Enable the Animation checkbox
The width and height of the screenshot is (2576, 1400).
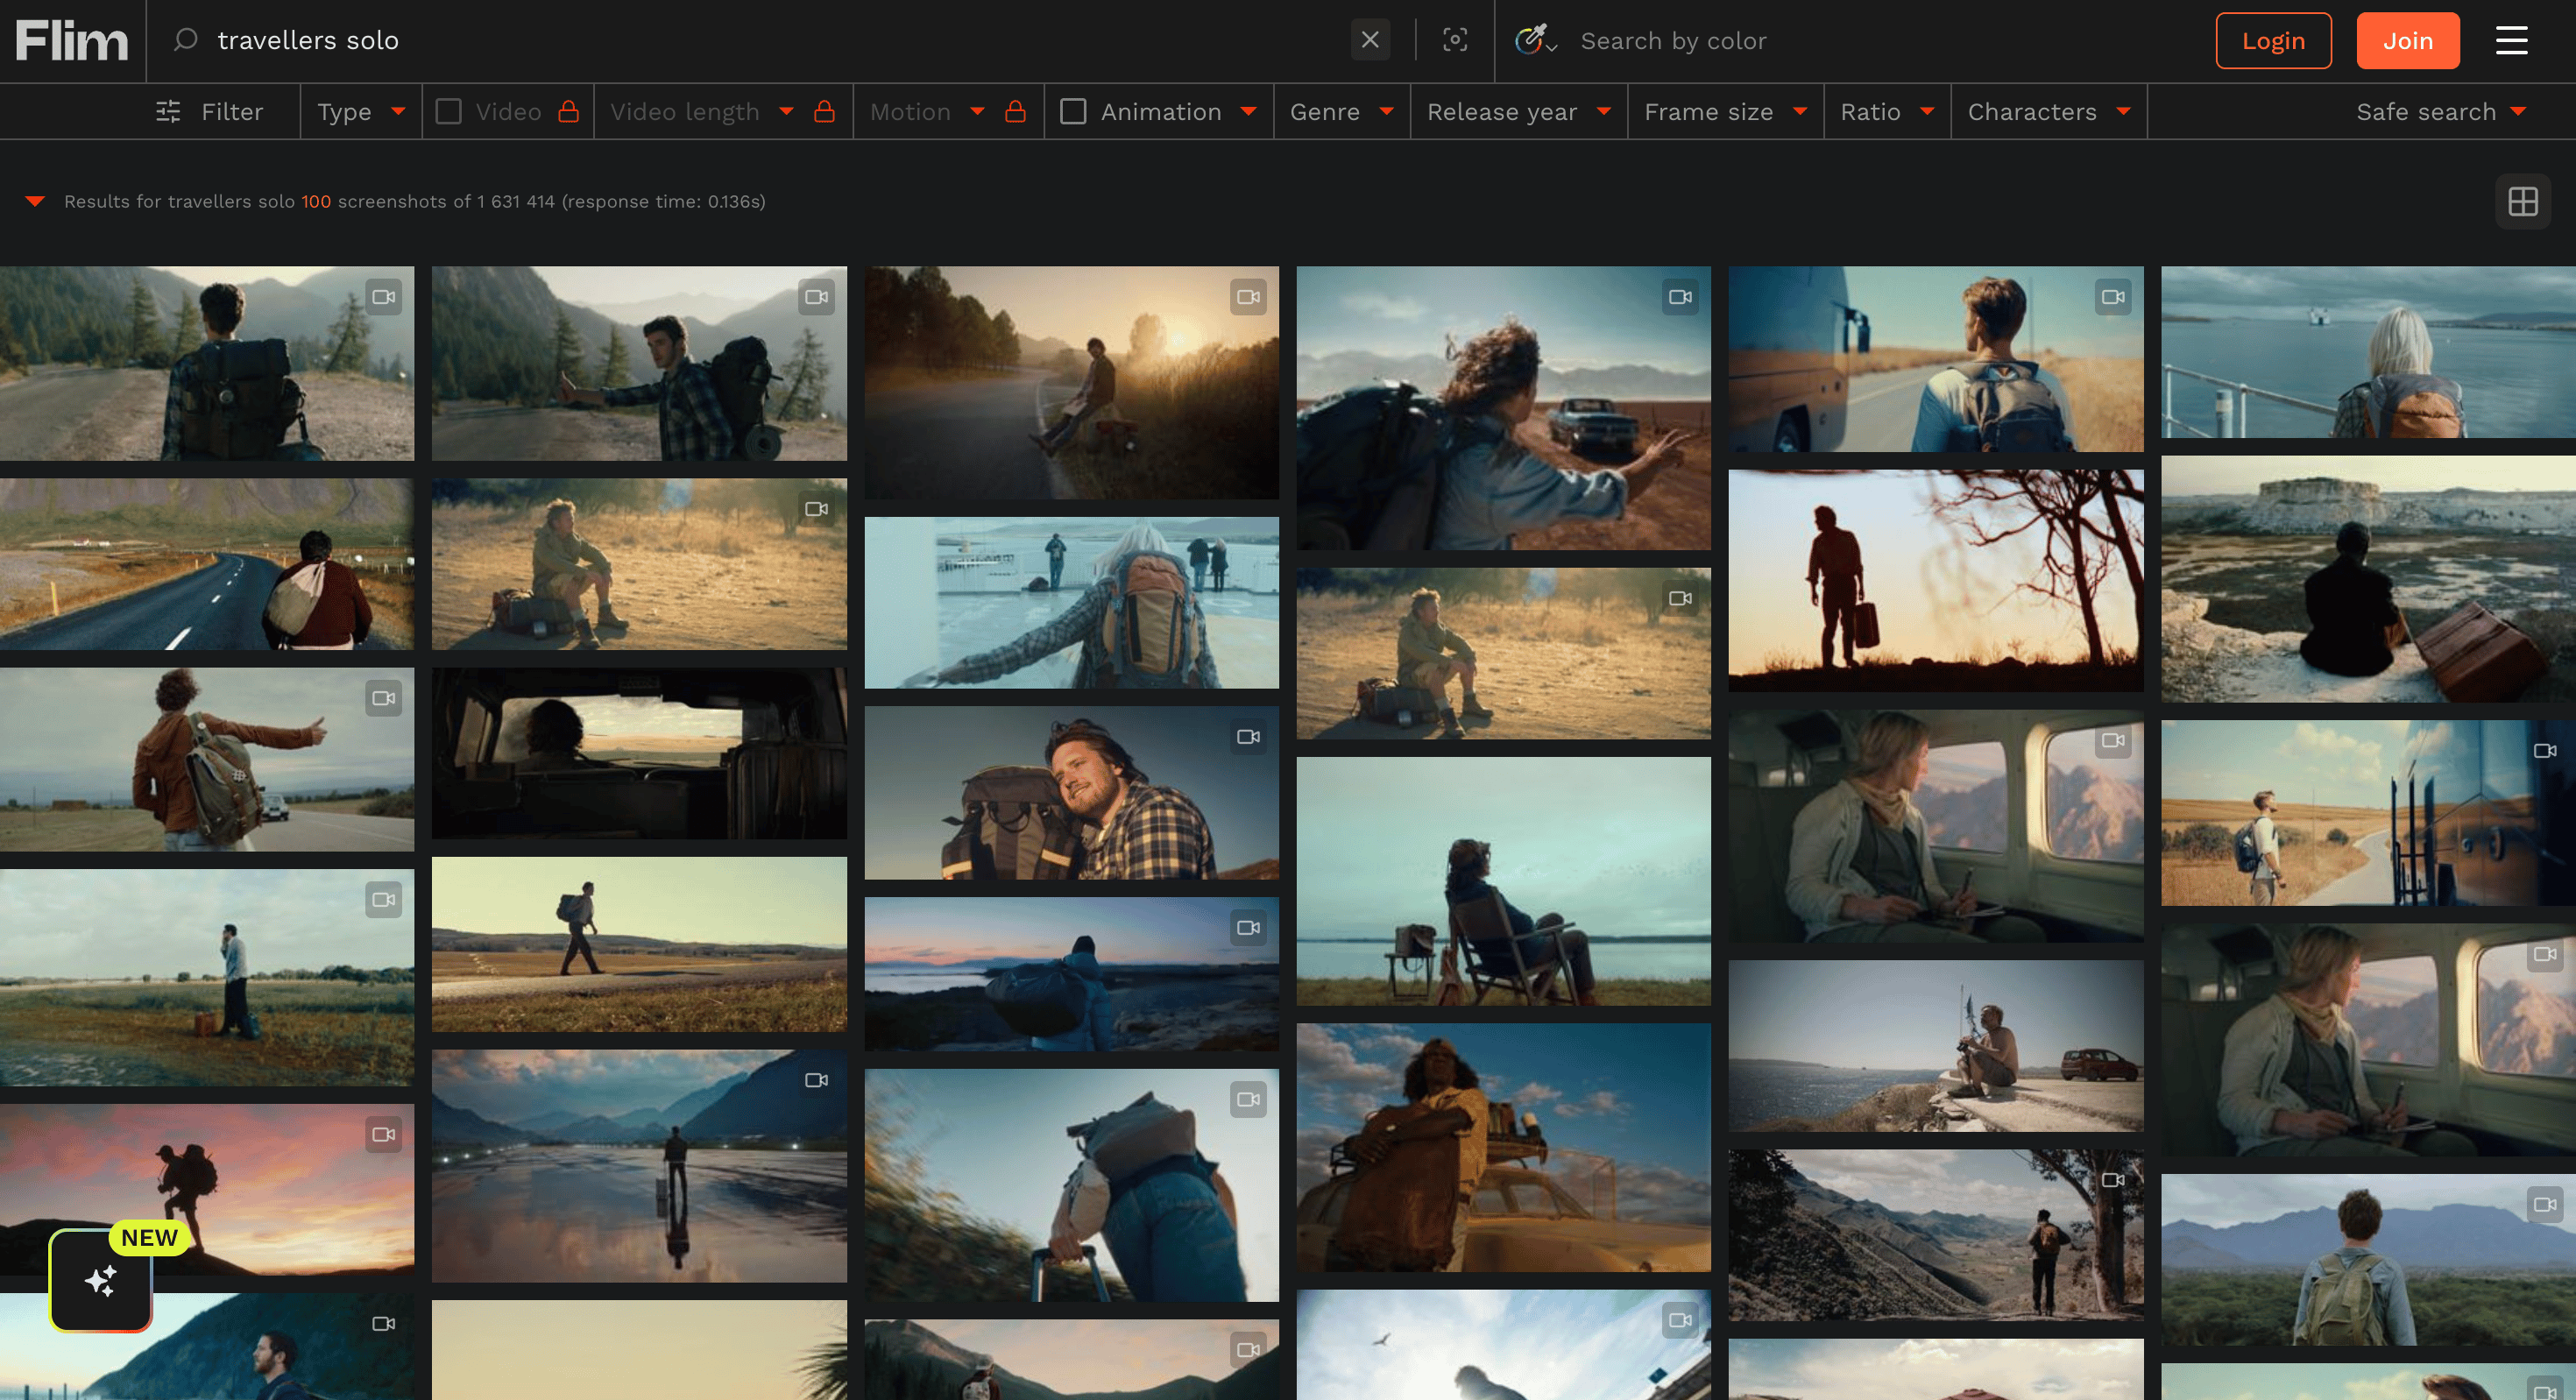coord(1073,112)
